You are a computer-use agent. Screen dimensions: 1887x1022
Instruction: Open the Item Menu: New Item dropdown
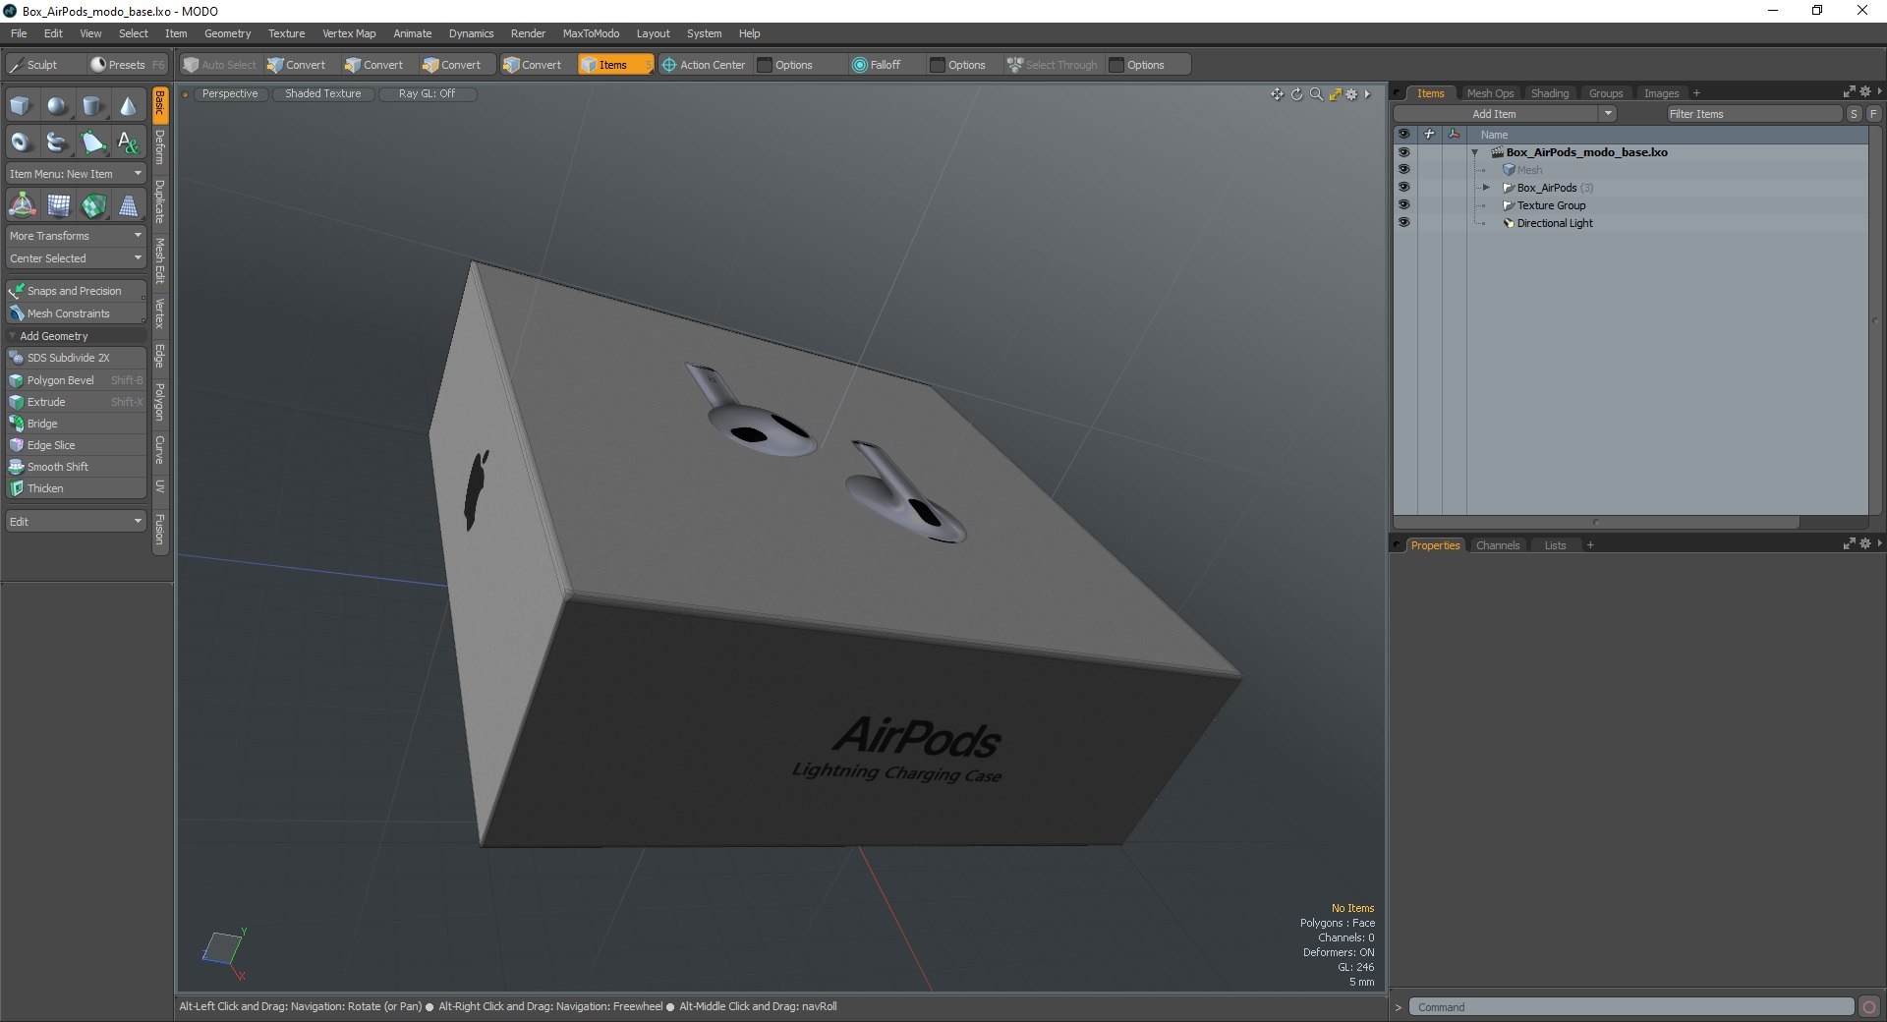76,174
